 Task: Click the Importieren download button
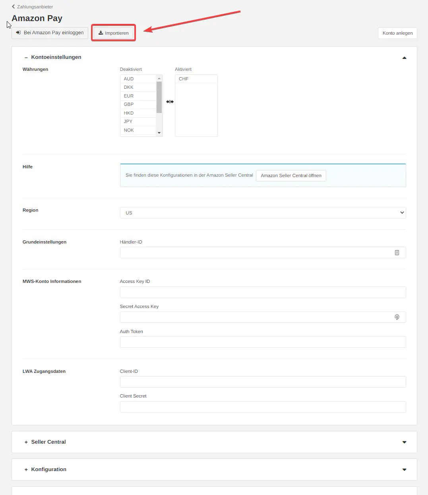point(114,33)
